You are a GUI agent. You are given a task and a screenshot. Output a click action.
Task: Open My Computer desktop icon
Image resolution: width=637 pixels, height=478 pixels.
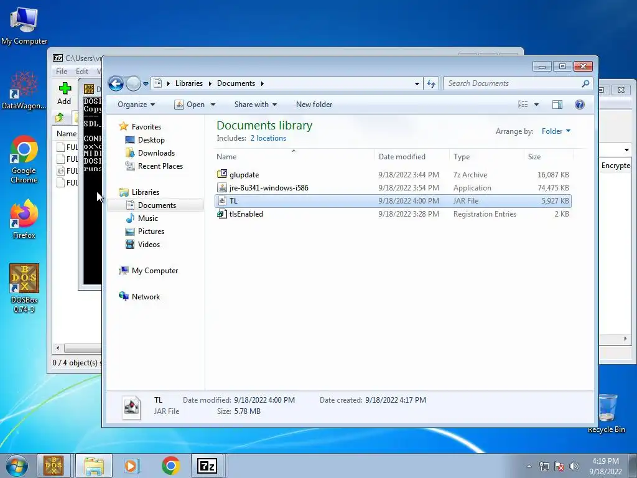click(24, 26)
